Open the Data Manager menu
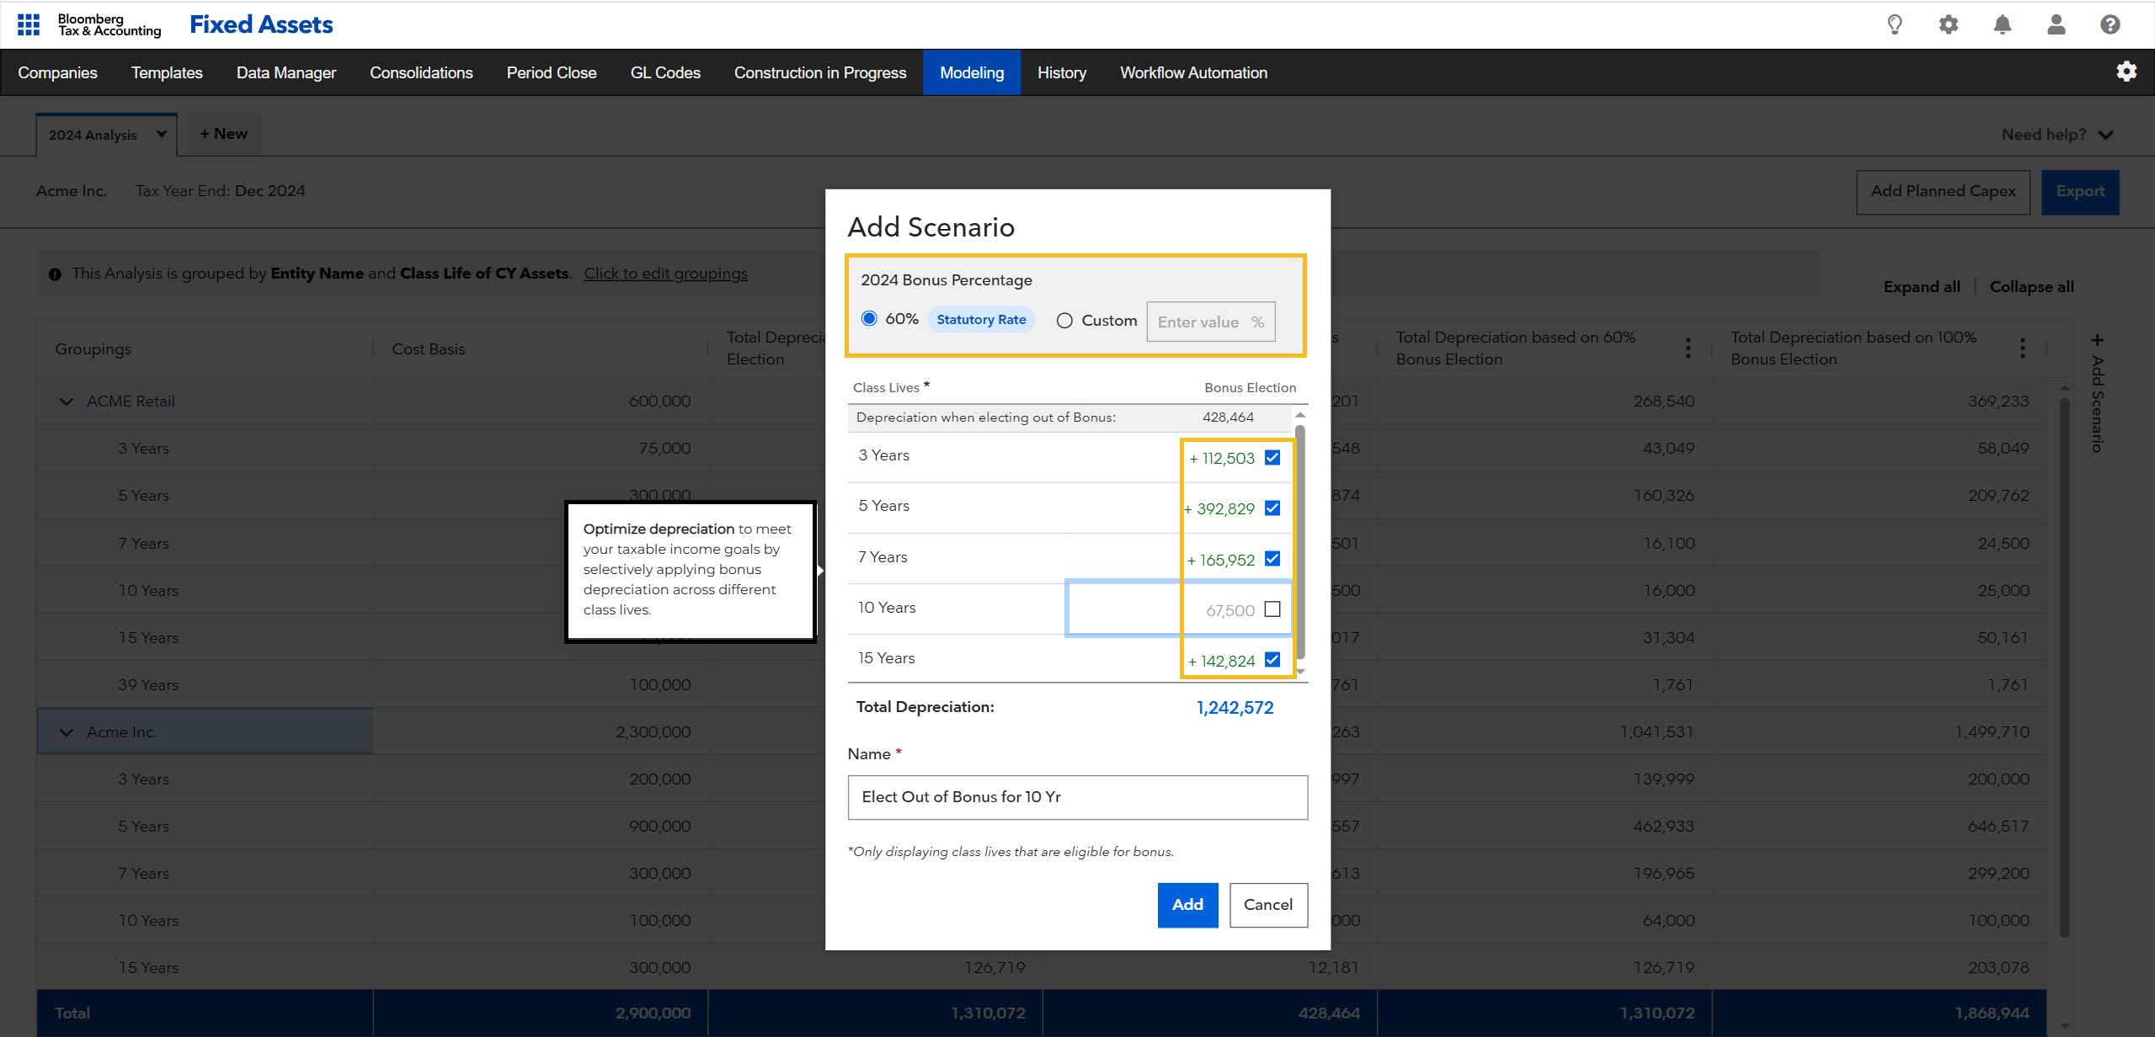This screenshot has width=2155, height=1037. pyautogui.click(x=286, y=72)
